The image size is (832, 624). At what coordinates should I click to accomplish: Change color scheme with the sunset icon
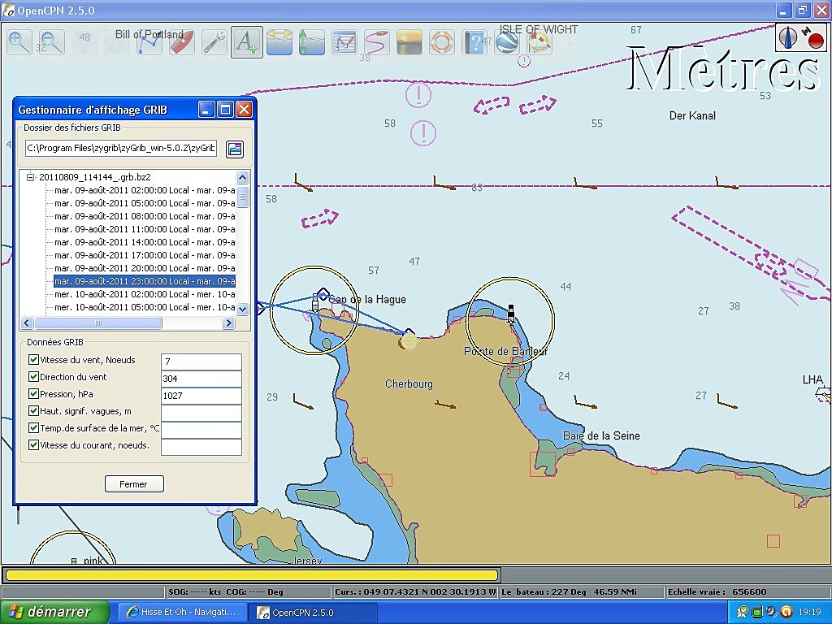[x=409, y=42]
